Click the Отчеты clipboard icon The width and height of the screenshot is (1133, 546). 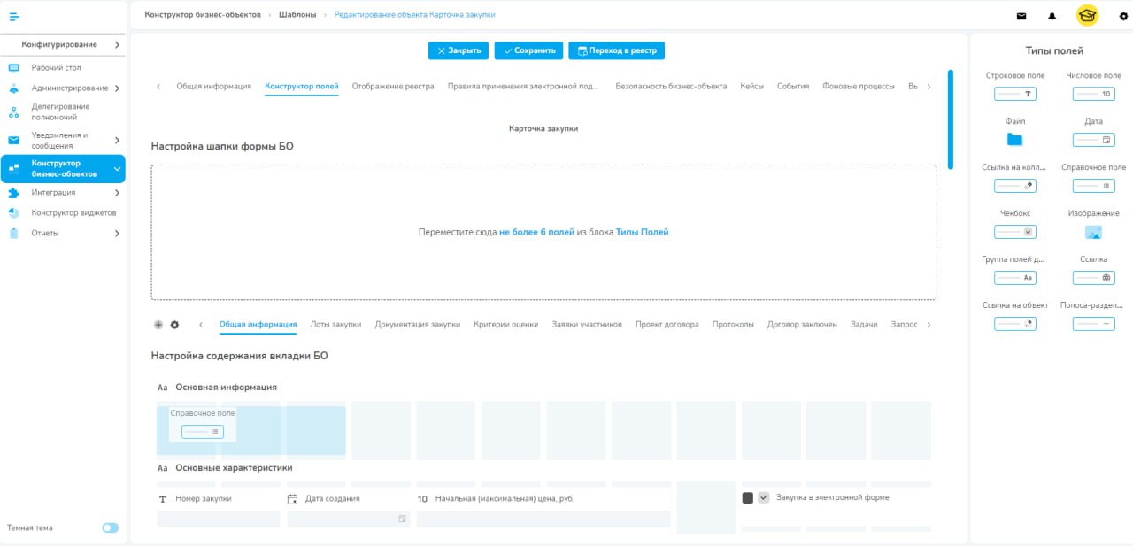(x=13, y=233)
